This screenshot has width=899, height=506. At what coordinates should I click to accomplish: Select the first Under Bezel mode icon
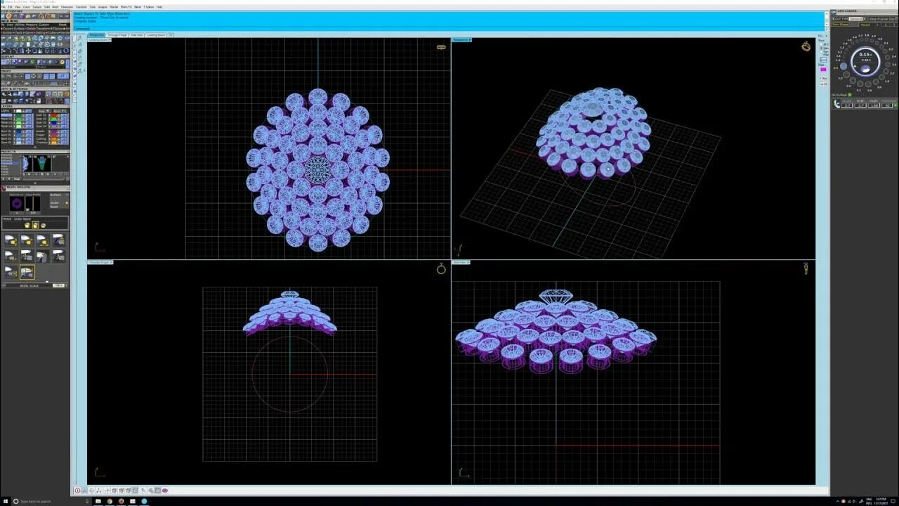tap(27, 225)
